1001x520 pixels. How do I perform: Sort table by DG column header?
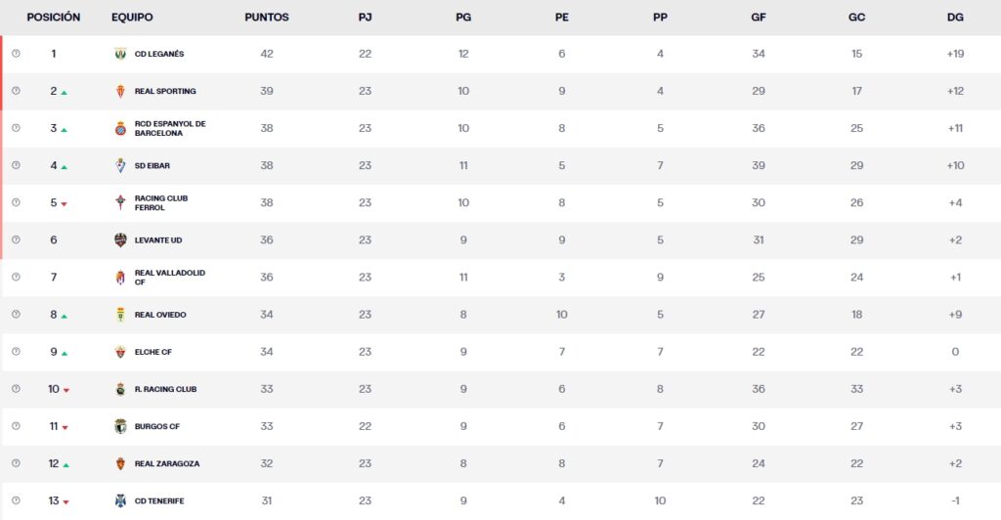(x=955, y=18)
